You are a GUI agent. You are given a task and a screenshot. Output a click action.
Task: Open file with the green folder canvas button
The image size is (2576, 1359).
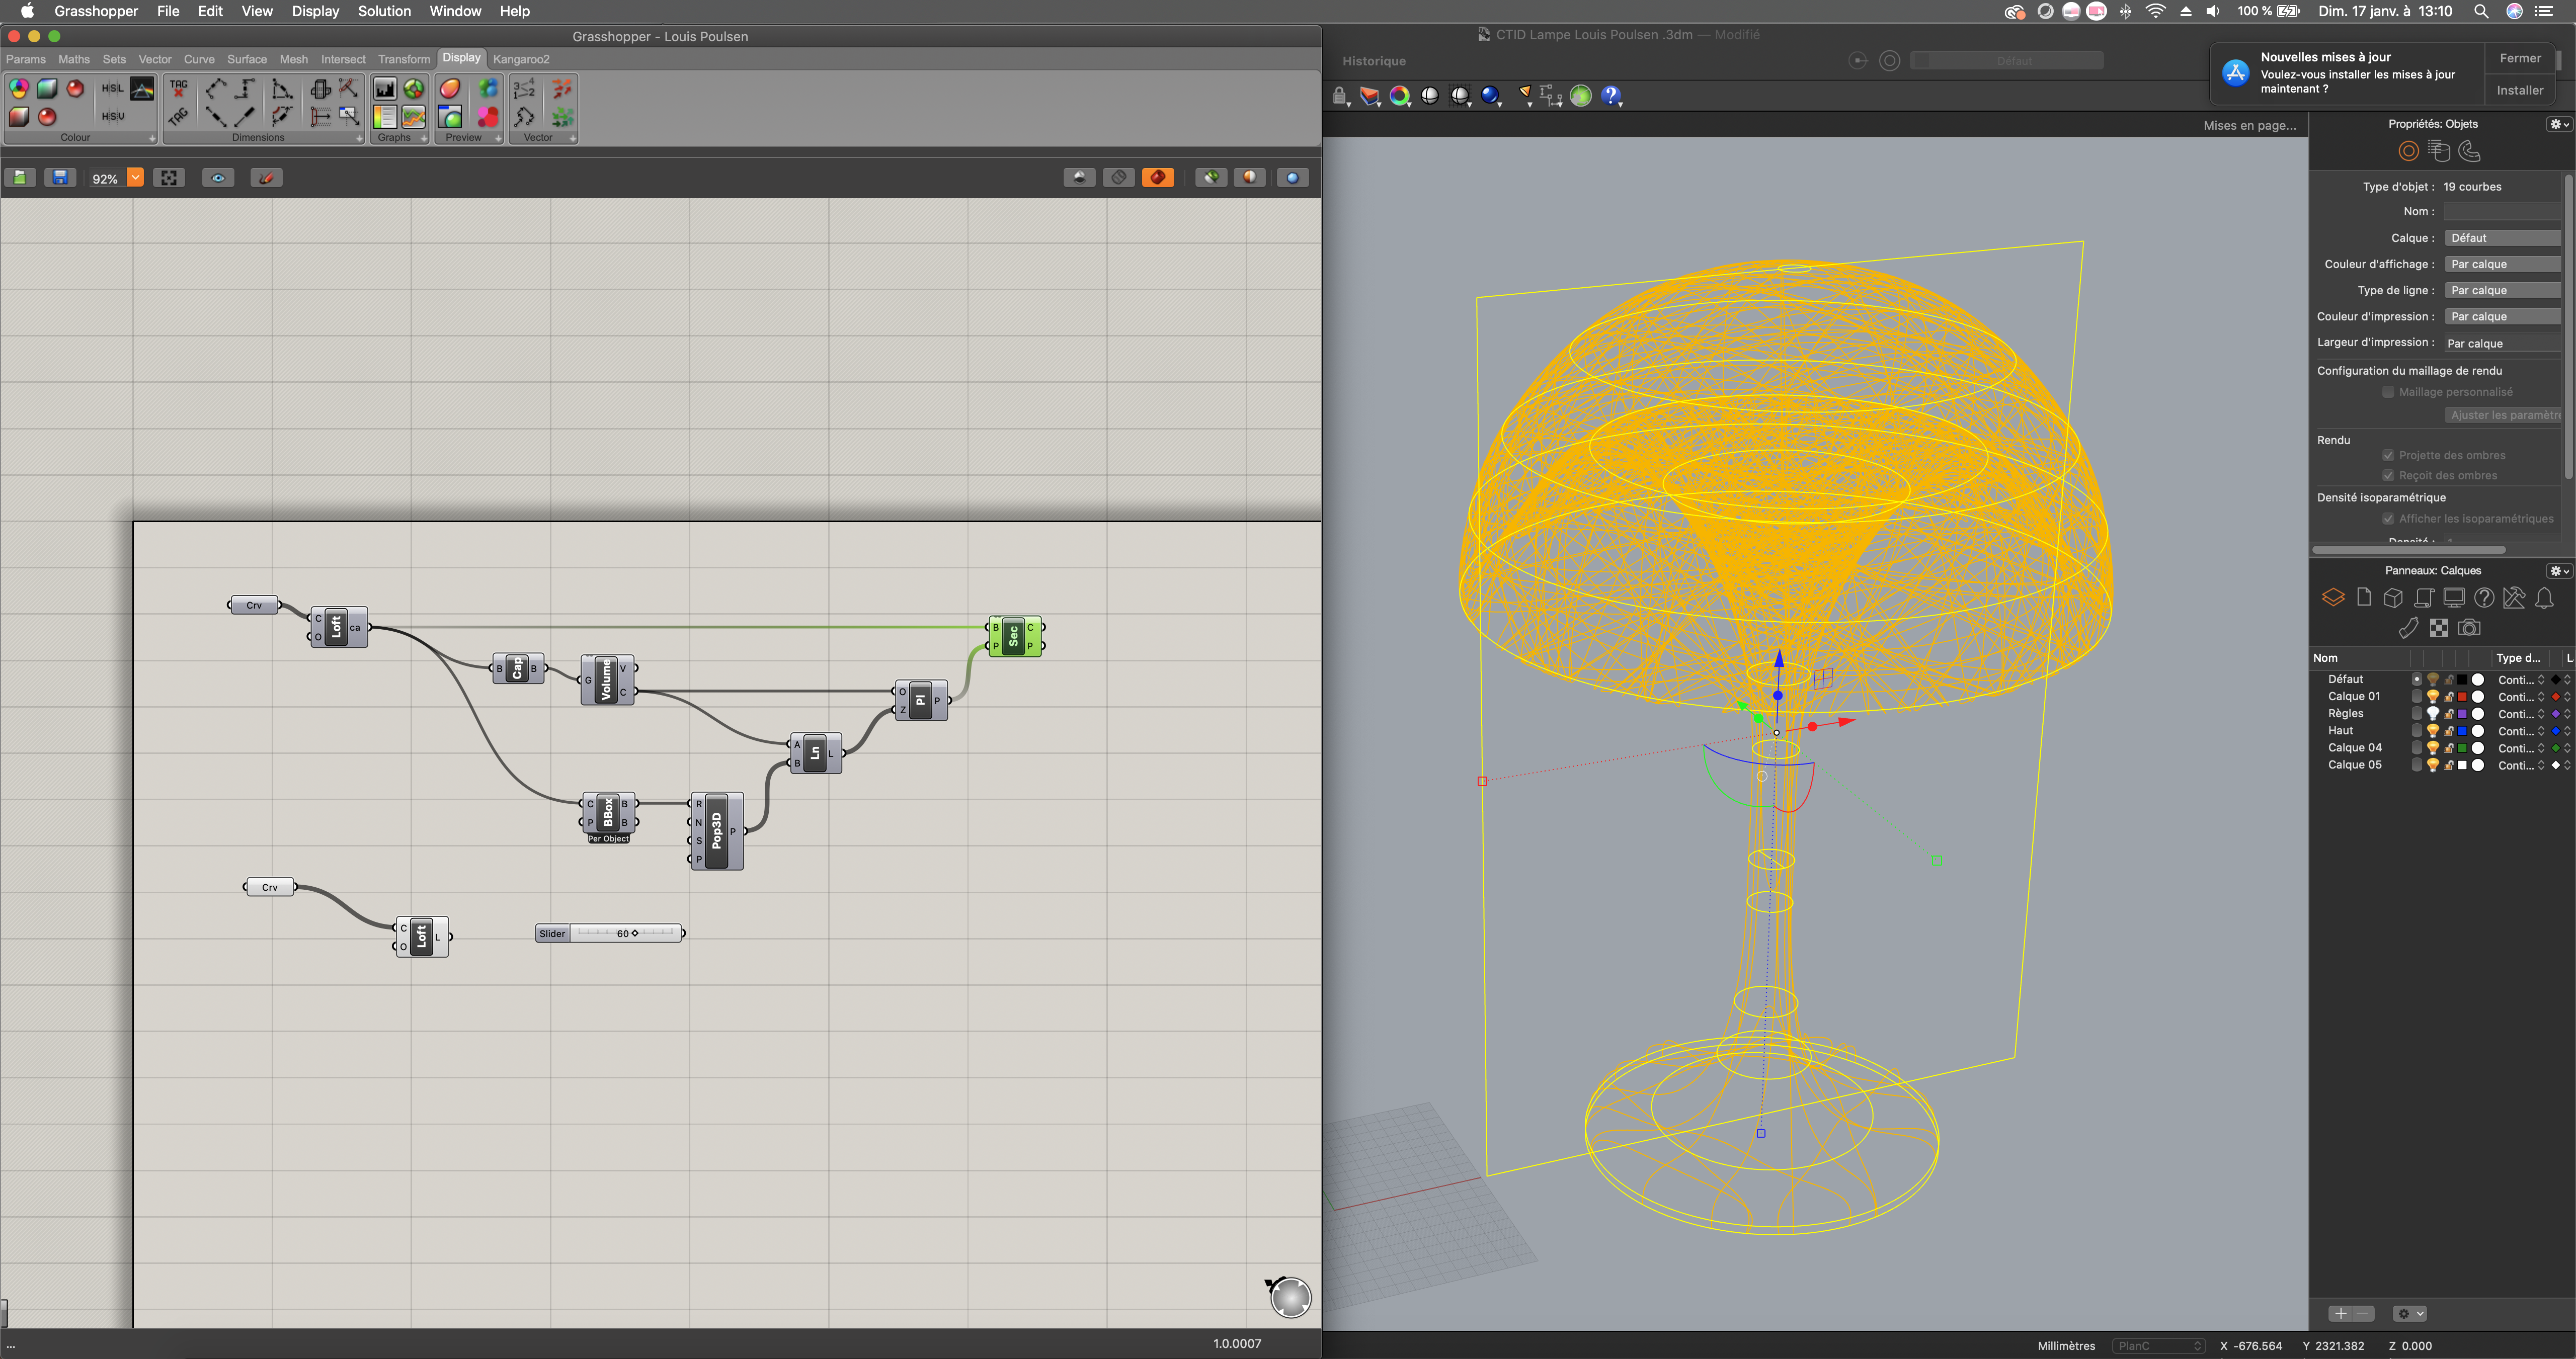[20, 178]
